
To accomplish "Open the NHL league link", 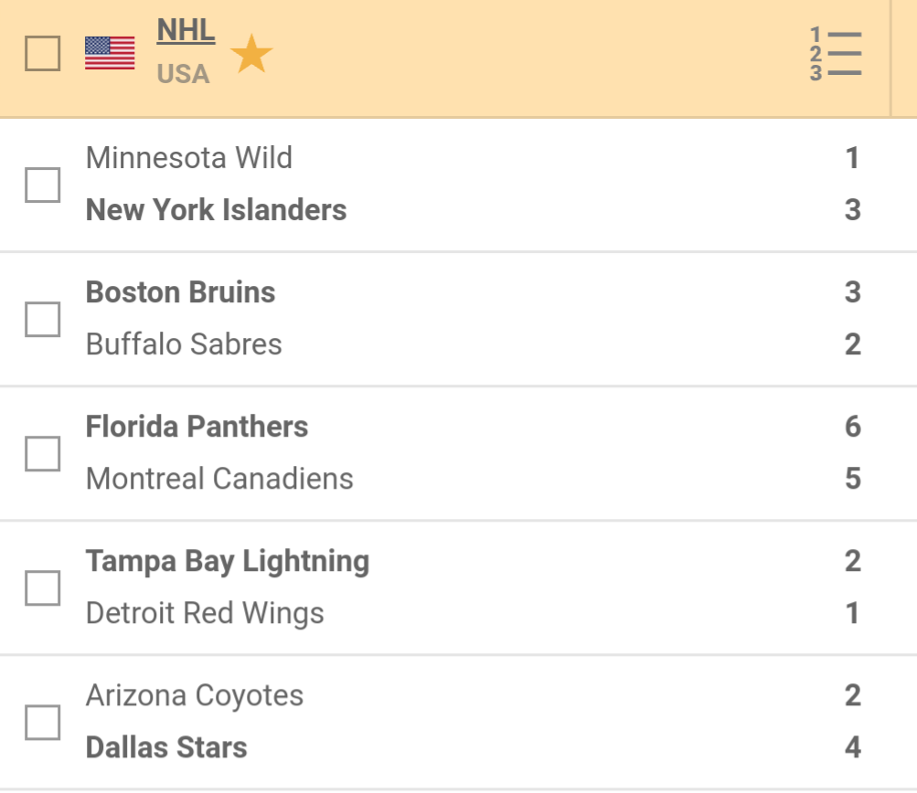I will pos(186,30).
